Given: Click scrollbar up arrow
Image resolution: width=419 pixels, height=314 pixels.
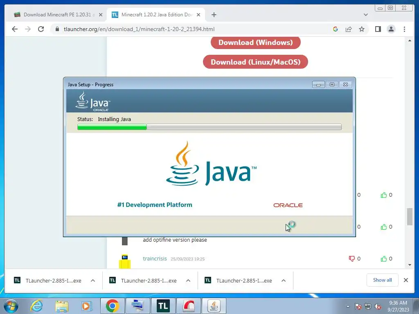Looking at the screenshot, I should coord(410,40).
